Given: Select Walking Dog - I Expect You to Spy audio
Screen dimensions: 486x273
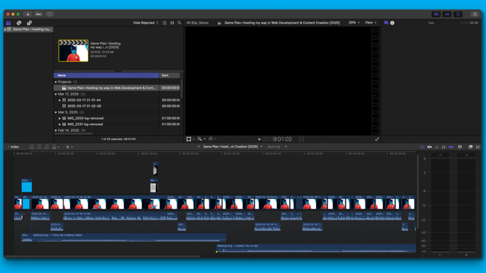Looking at the screenshot, I should (x=316, y=248).
